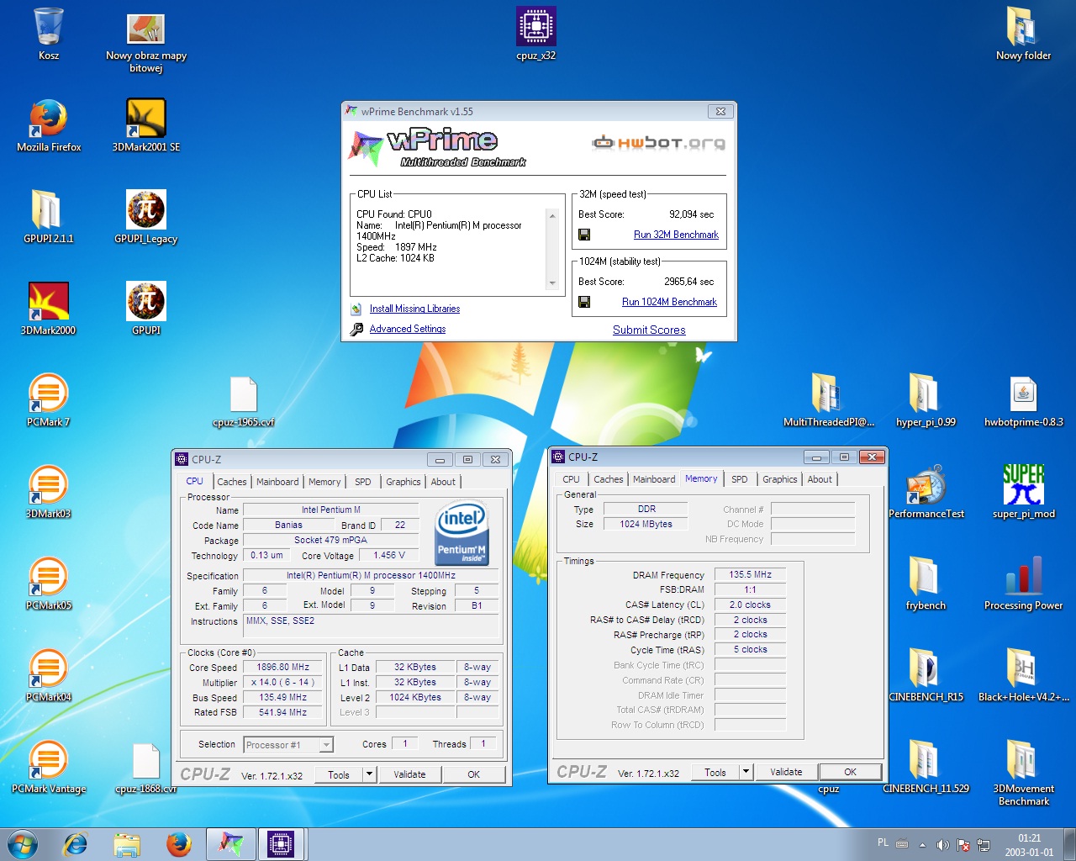Viewport: 1076px width, 861px height.
Task: Open Nowy obraz mapy bitowej file
Action: coord(145,41)
